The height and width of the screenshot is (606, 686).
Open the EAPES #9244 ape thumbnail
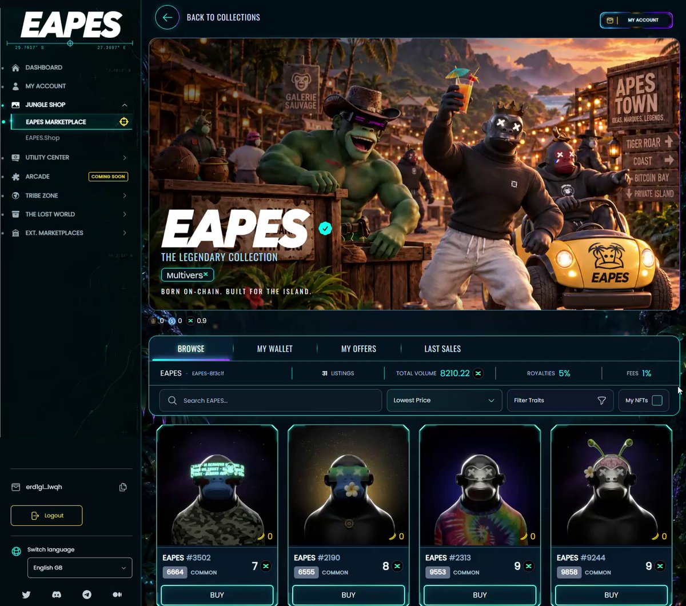tap(611, 486)
